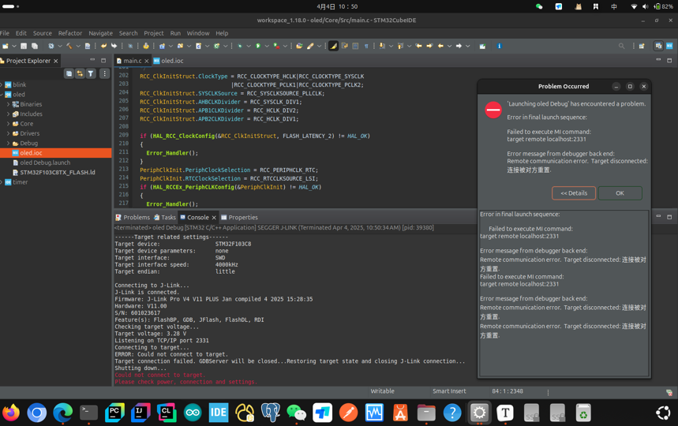The image size is (678, 426).
Task: Toggle the highlighted pencil button in the toolbar
Action: click(x=333, y=46)
